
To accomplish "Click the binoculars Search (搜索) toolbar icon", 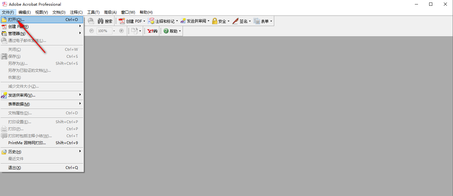I will (101, 21).
